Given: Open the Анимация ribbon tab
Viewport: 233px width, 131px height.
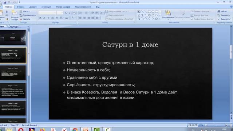Looking at the screenshot, I should click(x=46, y=7).
